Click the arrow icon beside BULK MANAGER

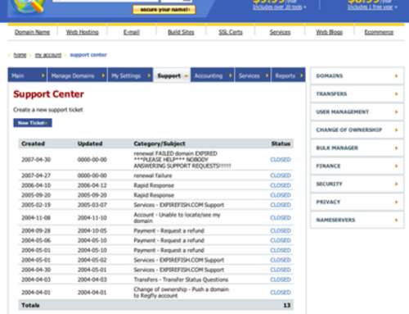tap(397, 148)
